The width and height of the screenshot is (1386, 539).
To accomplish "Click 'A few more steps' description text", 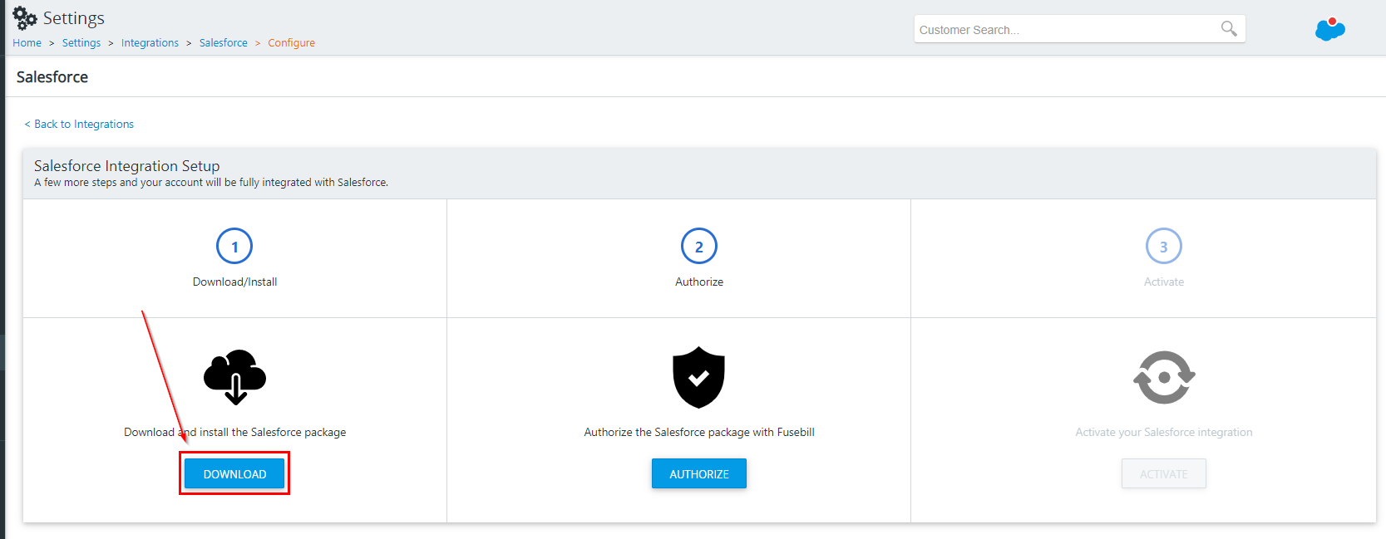I will 211,183.
